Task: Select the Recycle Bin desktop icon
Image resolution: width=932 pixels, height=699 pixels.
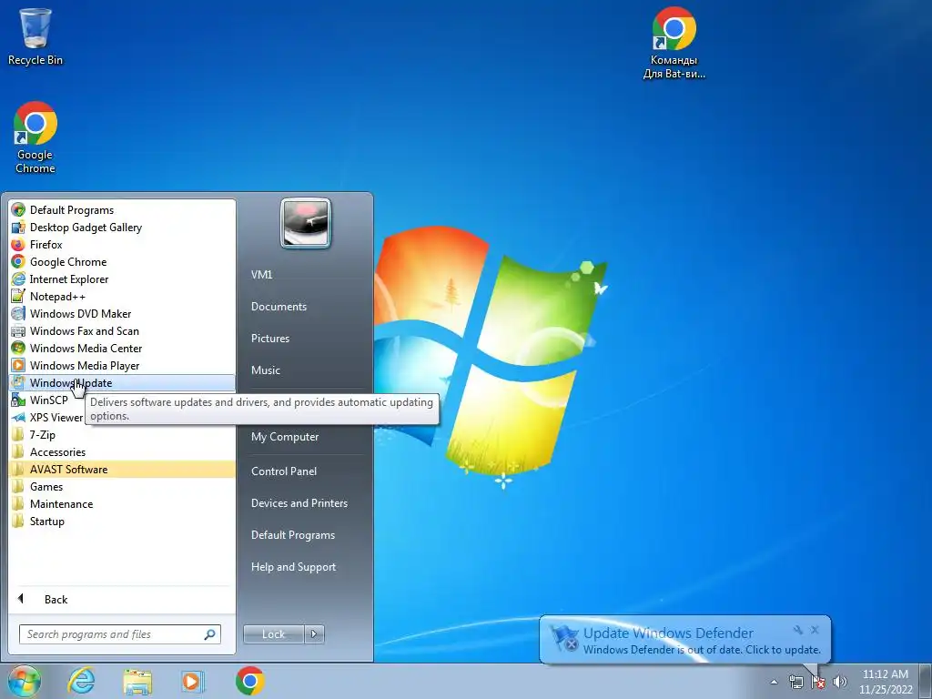Action: click(x=35, y=36)
